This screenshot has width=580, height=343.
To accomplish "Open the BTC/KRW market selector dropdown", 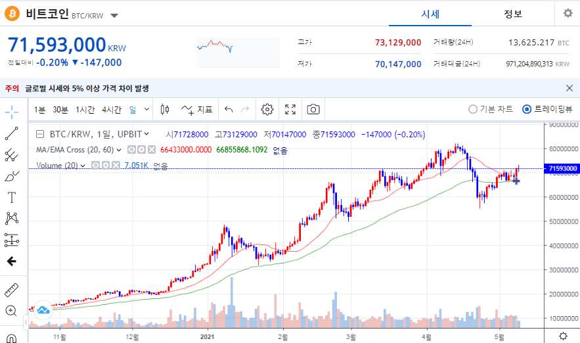I will (x=114, y=16).
